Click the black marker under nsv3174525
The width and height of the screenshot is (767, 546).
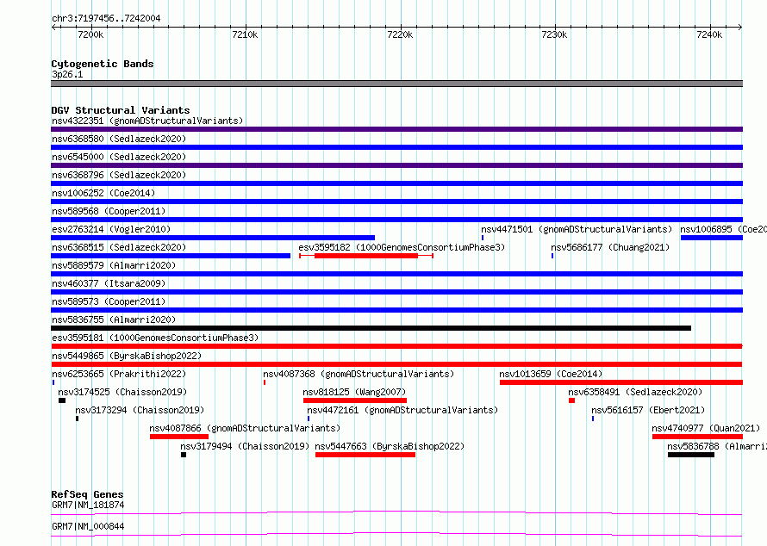click(62, 400)
